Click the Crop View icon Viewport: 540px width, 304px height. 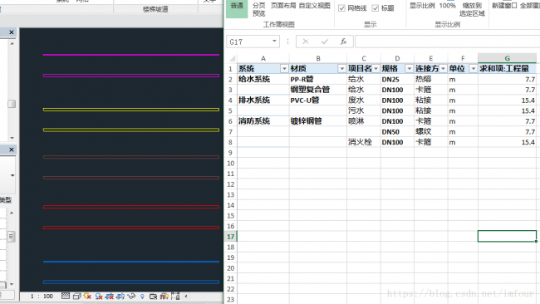point(110,296)
